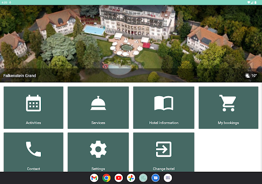Open the FG hotel app dock icon
The width and height of the screenshot is (262, 184).
pyautogui.click(x=143, y=178)
